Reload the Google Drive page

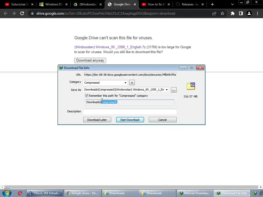[22, 13]
